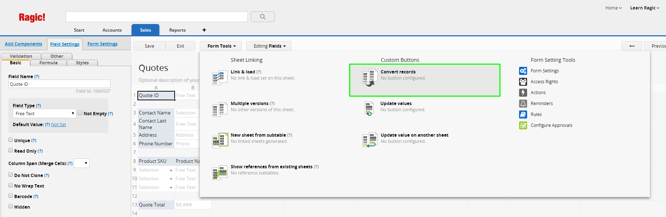This screenshot has width=666, height=217.
Task: Click the Save button
Action: tap(149, 46)
